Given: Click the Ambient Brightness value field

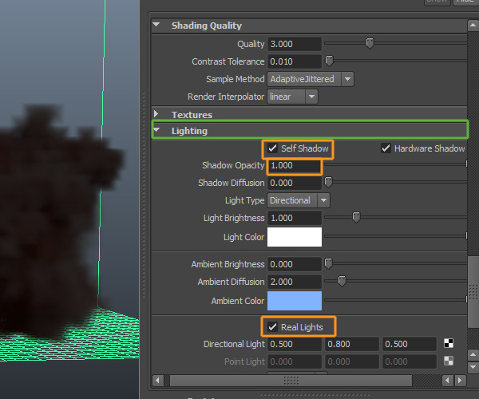Looking at the screenshot, I should point(295,264).
